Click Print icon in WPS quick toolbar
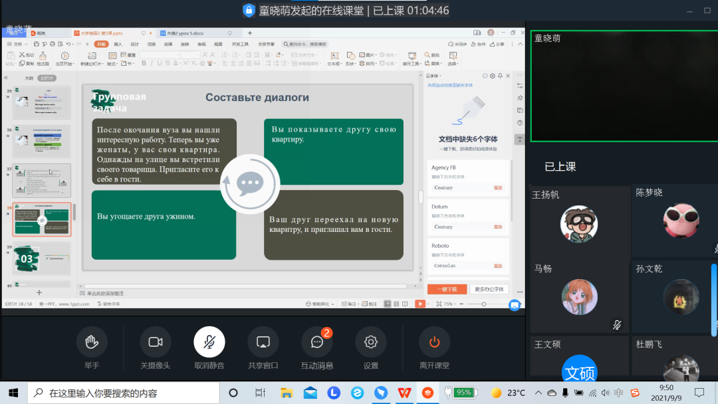718x404 pixels. click(53, 45)
